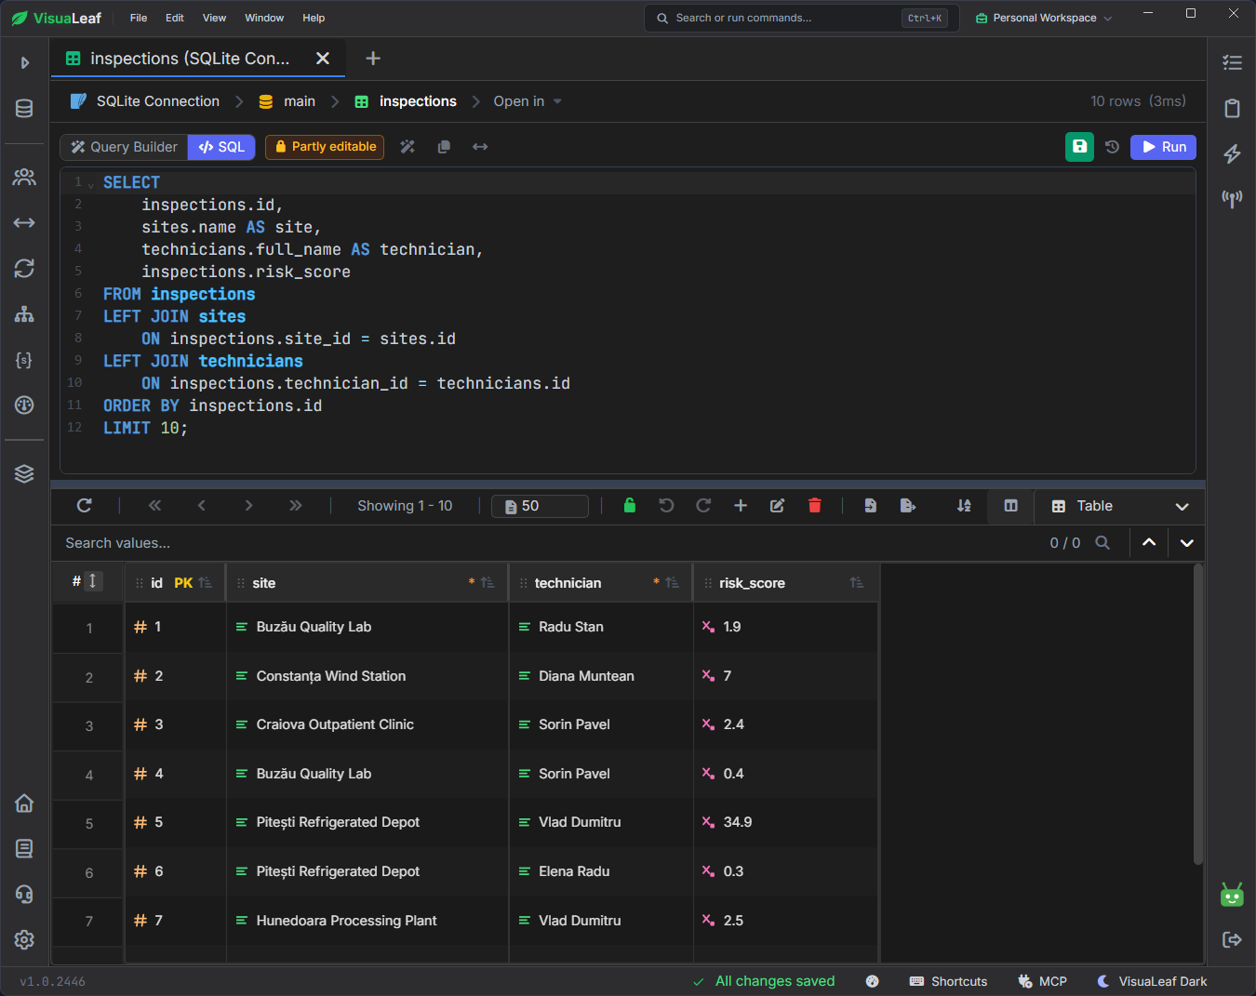
Task: Open the layers stack sidebar icon
Action: (x=24, y=473)
